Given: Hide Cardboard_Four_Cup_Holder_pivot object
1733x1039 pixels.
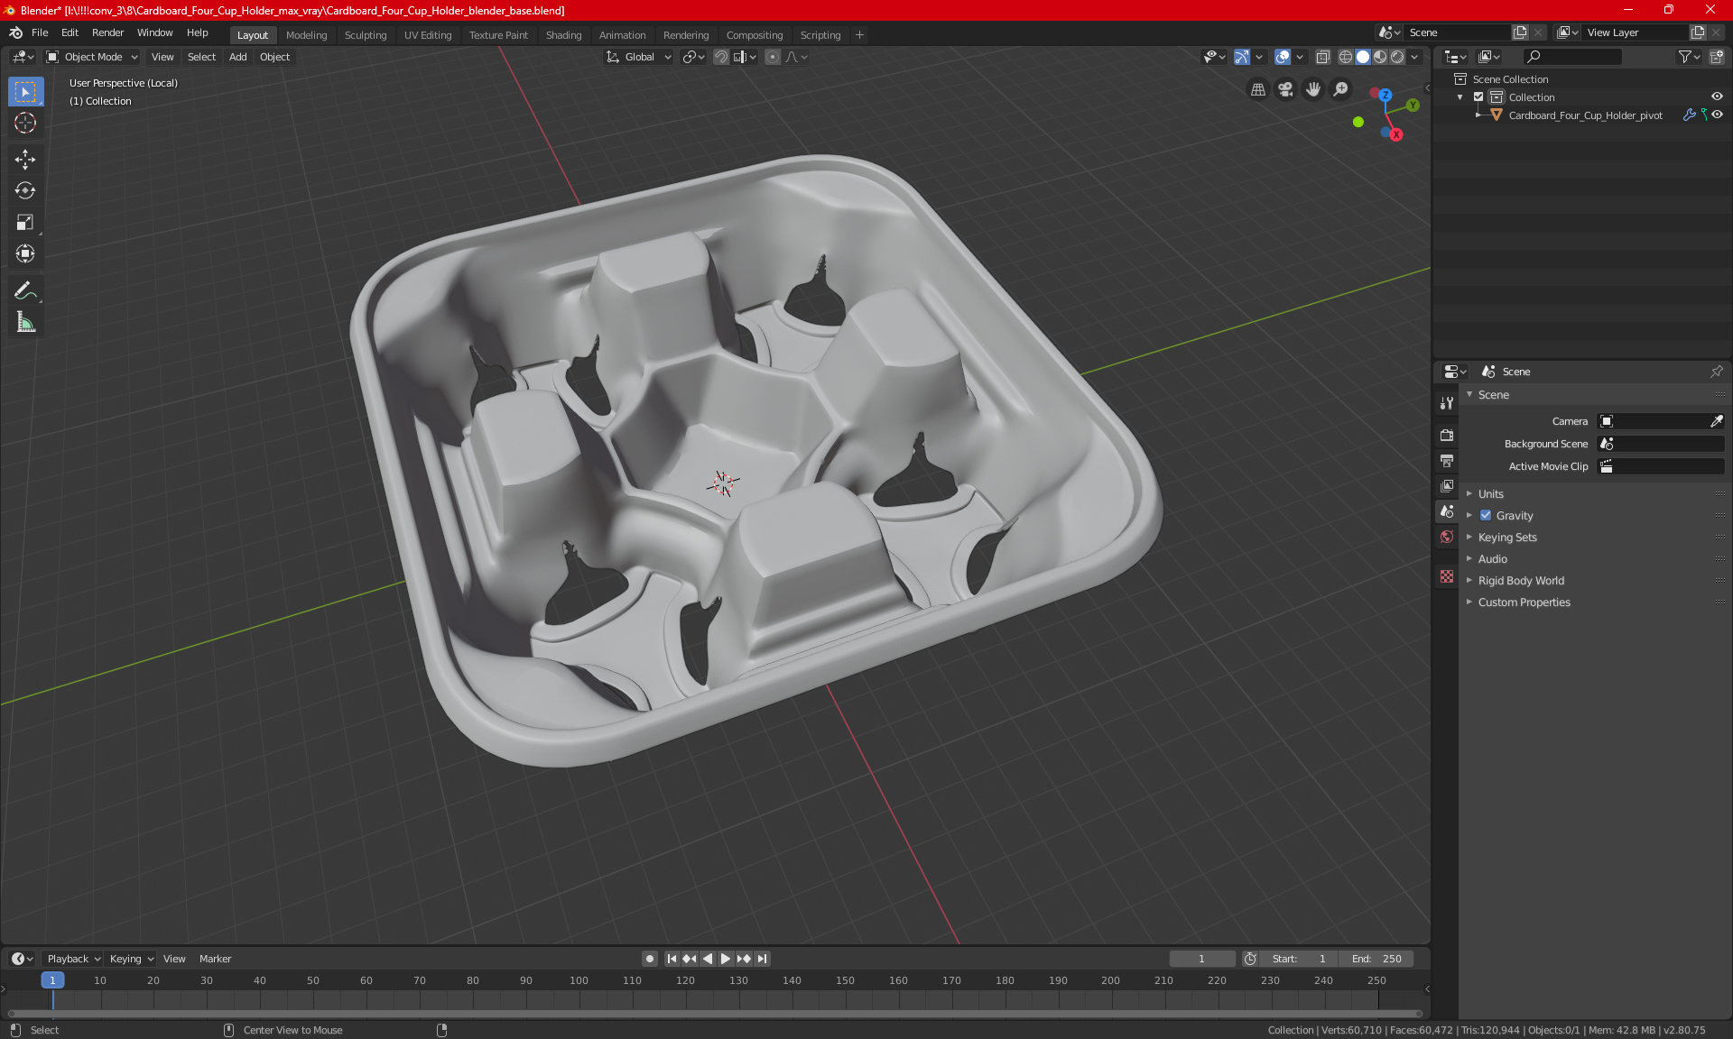Looking at the screenshot, I should pos(1717,115).
